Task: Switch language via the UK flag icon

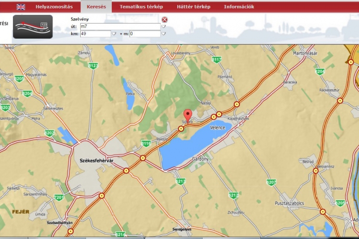Action: [21, 7]
